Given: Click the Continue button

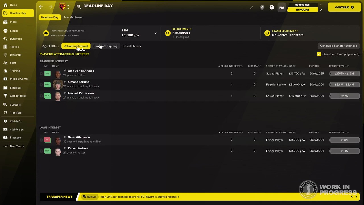Looking at the screenshot, I should click(344, 7).
